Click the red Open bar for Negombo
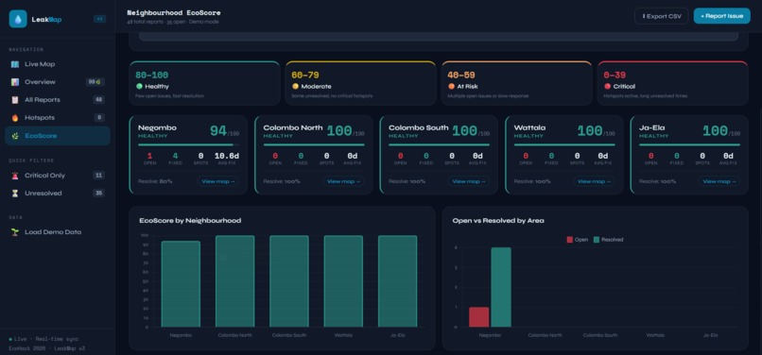Image resolution: width=762 pixels, height=355 pixels. [x=478, y=317]
